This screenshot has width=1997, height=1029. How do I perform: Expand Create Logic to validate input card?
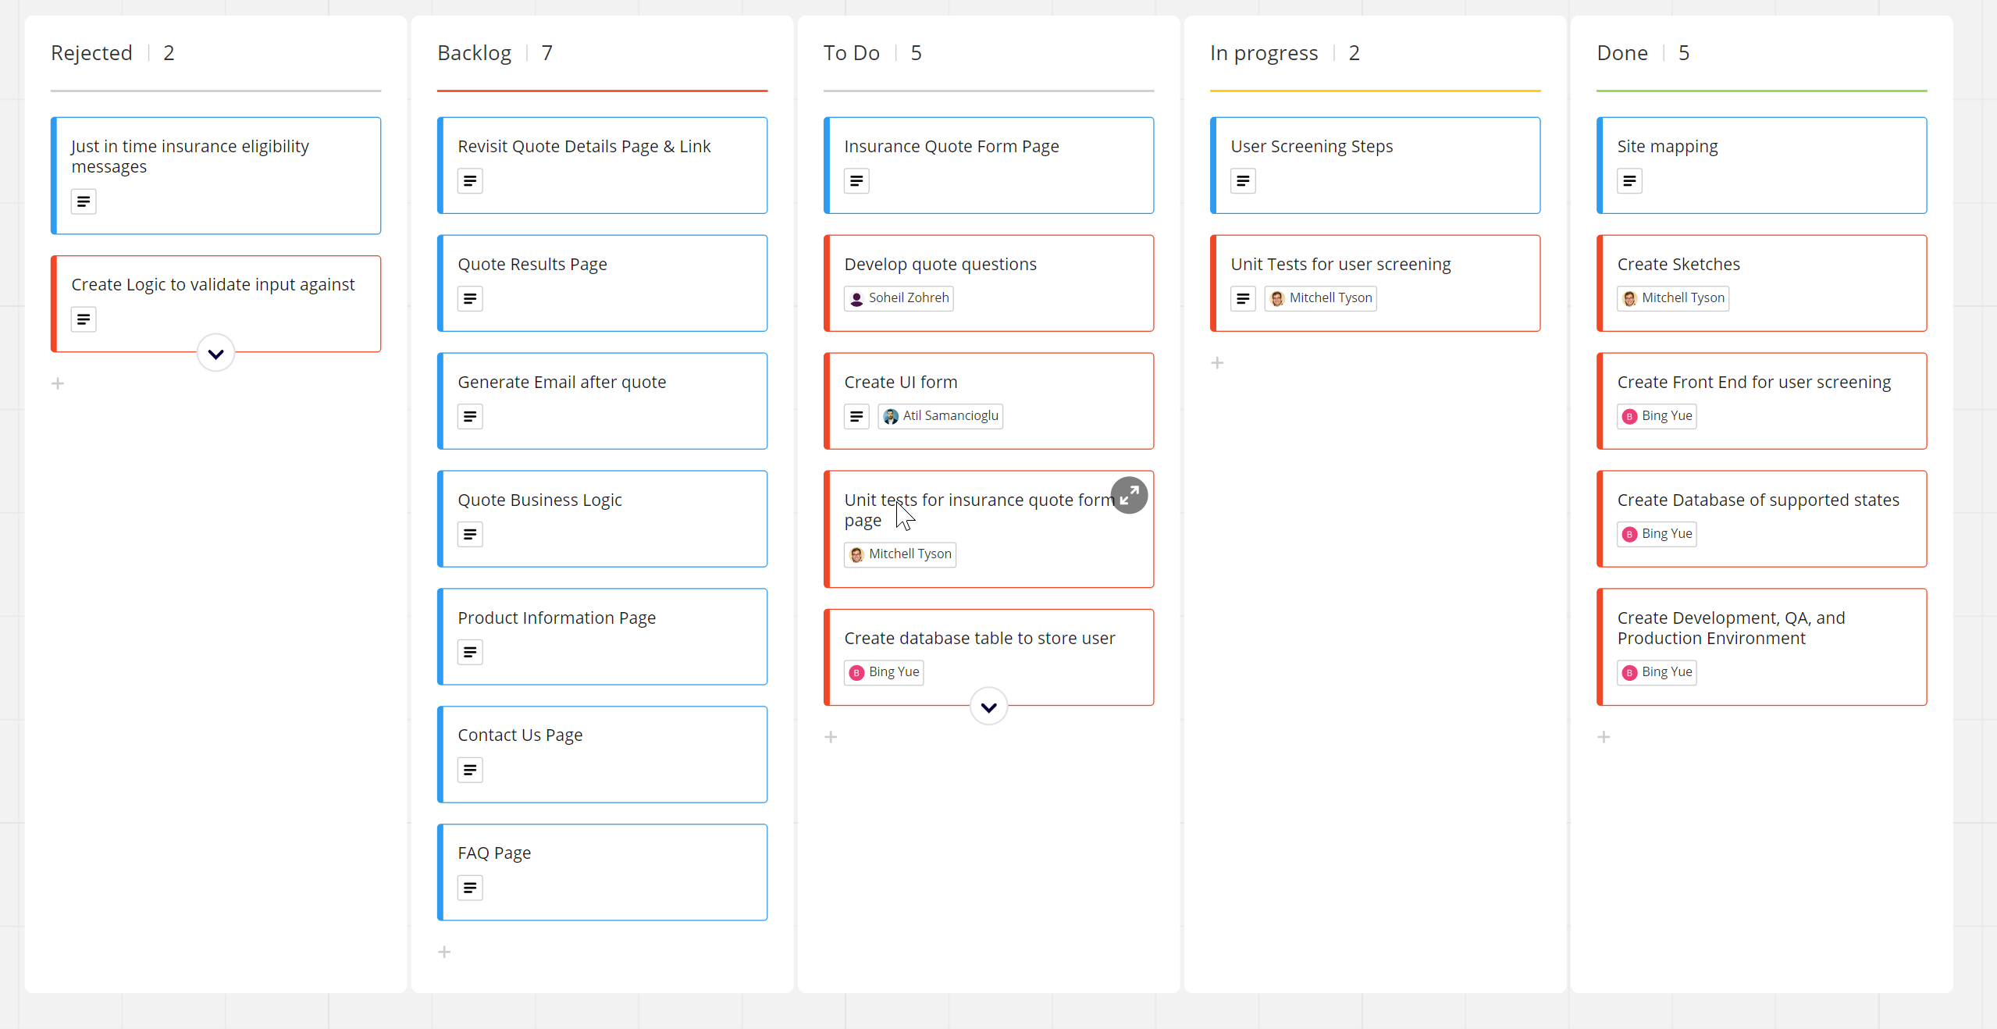216,354
